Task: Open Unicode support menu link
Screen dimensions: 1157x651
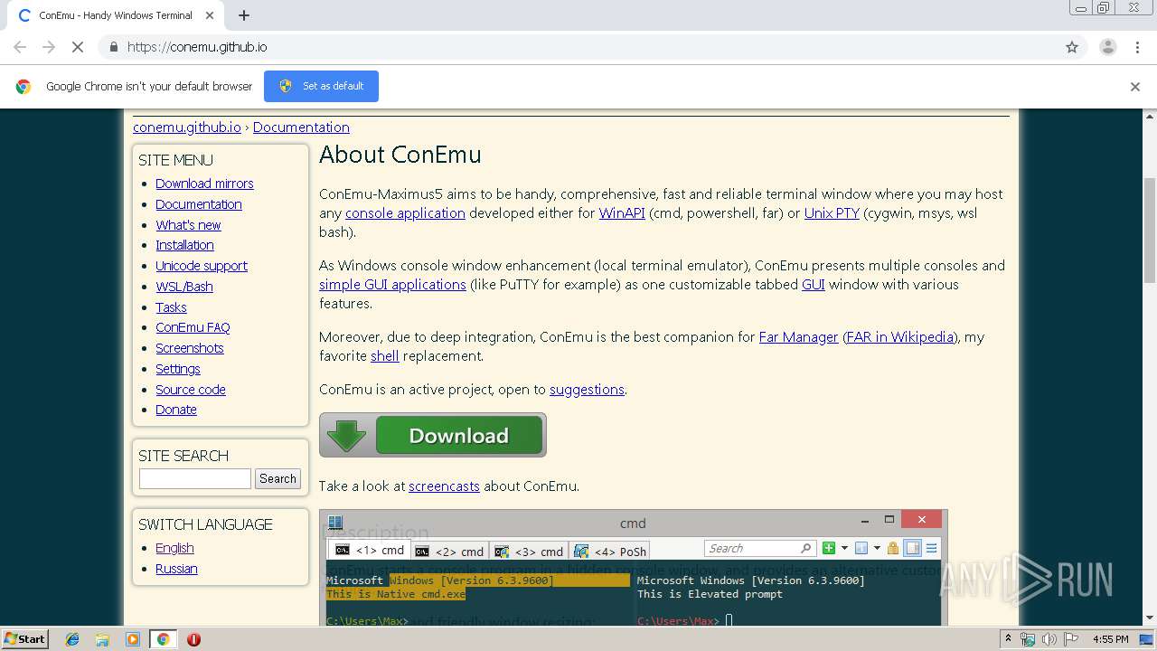Action: pyautogui.click(x=202, y=266)
